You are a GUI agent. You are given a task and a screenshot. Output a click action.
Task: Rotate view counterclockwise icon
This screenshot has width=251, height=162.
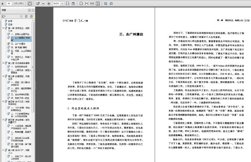[106, 3]
